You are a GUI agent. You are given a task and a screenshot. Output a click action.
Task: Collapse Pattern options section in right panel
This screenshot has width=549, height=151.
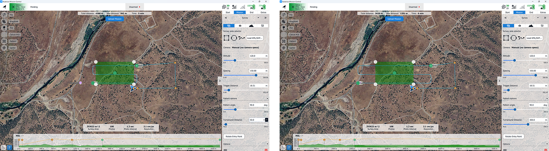click(x=547, y=98)
